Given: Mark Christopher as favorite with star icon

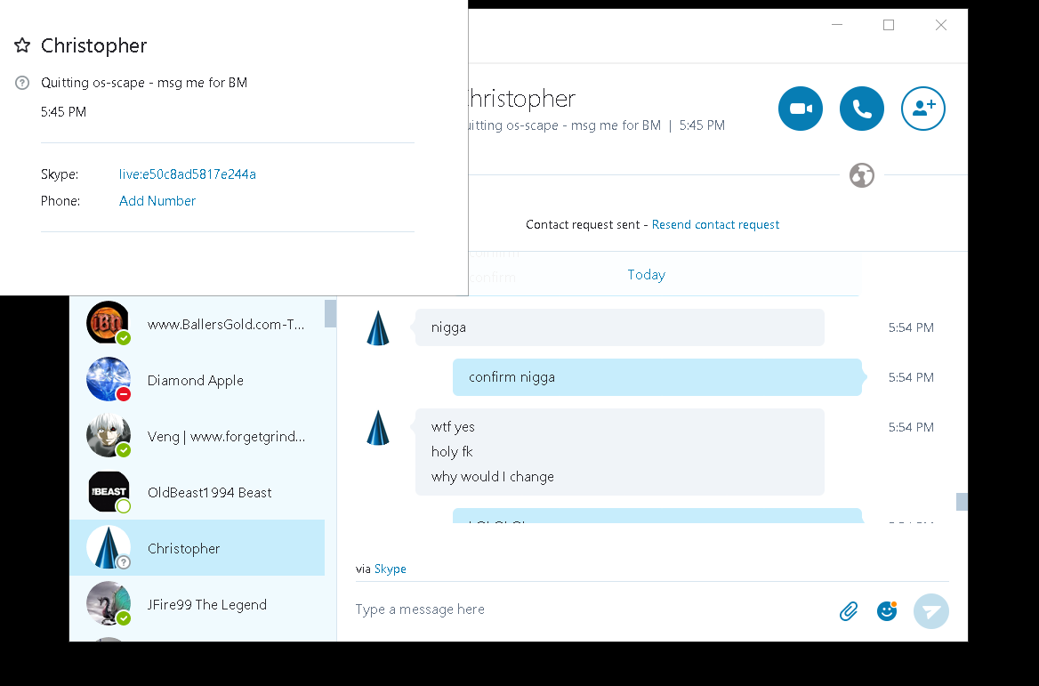Looking at the screenshot, I should pyautogui.click(x=22, y=45).
